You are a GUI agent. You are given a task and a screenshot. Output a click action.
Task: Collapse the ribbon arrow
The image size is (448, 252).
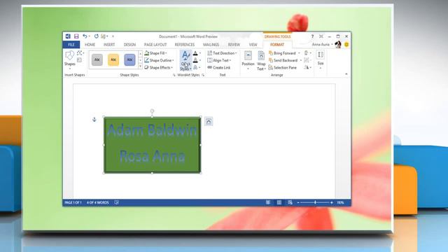click(346, 74)
